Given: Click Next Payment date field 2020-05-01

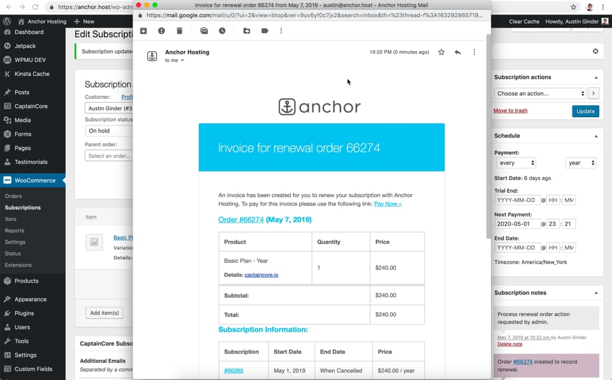Looking at the screenshot, I should (517, 224).
